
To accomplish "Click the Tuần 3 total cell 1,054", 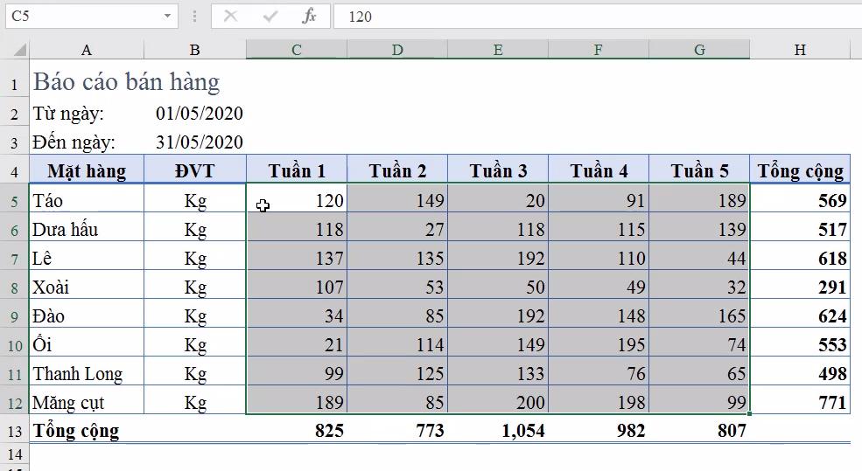I will click(498, 430).
